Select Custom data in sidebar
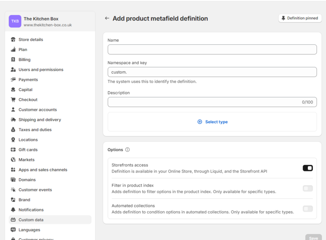Image resolution: width=326 pixels, height=240 pixels. pyautogui.click(x=50, y=219)
